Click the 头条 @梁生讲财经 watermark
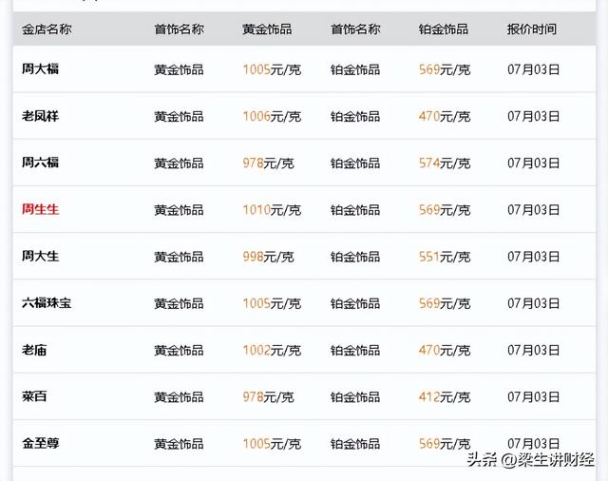608x481 pixels. (530, 460)
